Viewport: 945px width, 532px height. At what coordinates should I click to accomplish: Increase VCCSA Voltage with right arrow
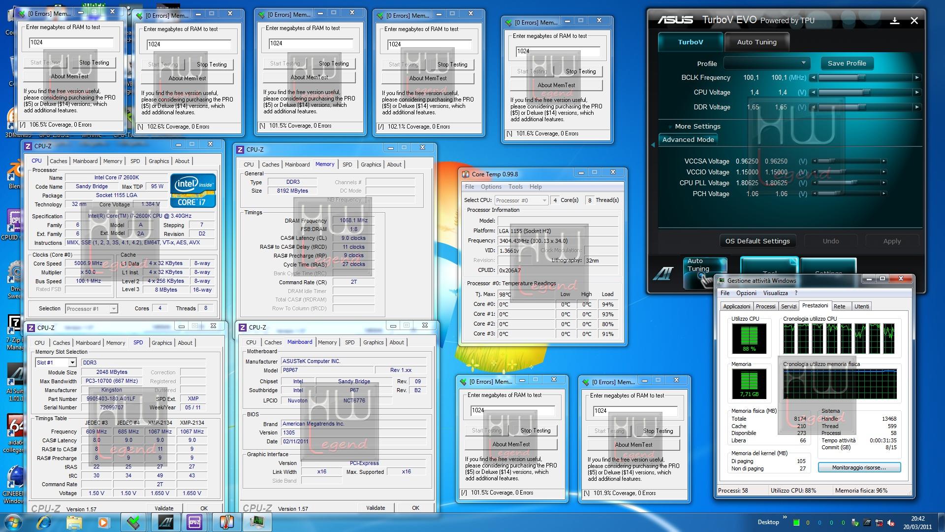click(884, 161)
